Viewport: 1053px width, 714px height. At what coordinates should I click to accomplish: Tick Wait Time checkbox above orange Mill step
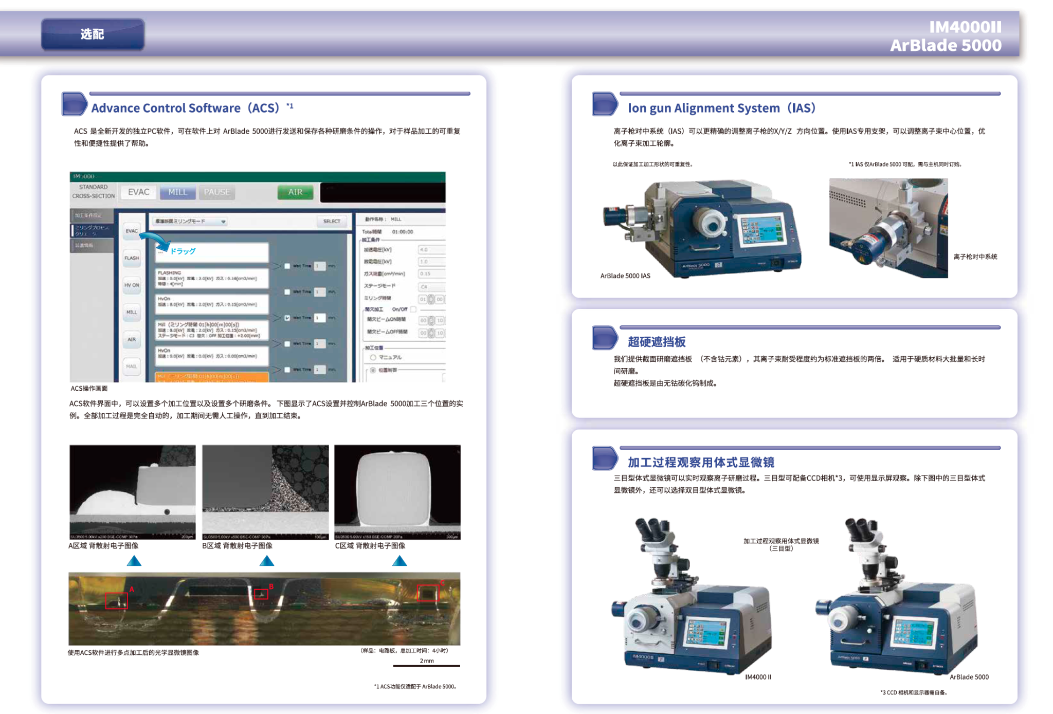tap(287, 370)
